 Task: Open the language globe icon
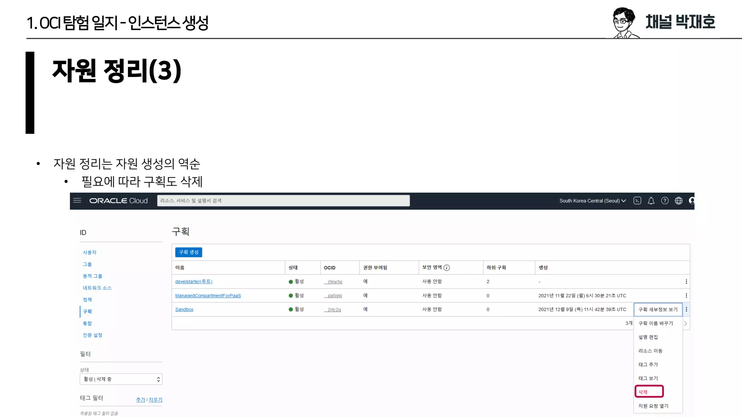(679, 201)
